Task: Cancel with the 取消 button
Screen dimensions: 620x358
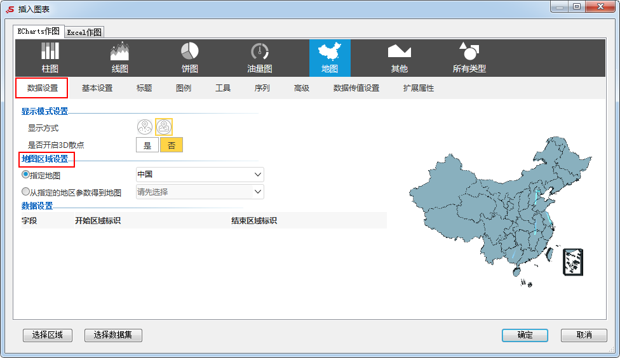Action: (584, 335)
